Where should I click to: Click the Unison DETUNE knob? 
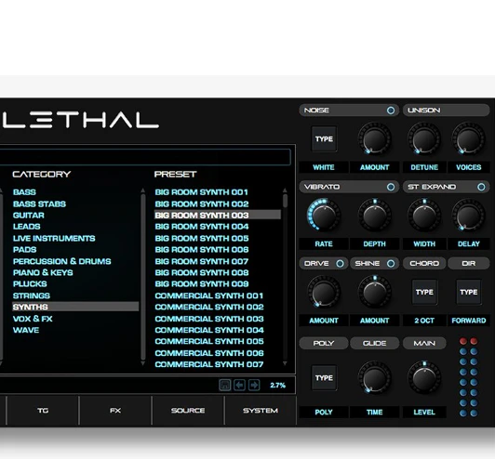pos(424,138)
